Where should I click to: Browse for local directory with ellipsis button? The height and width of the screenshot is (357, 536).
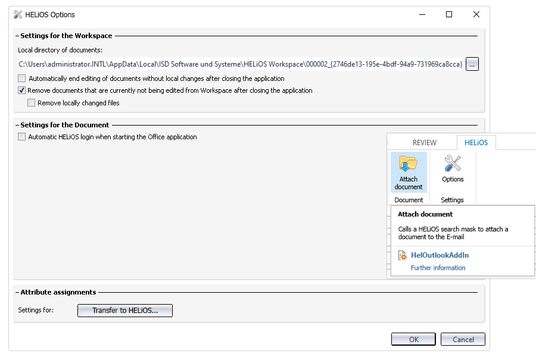(472, 64)
